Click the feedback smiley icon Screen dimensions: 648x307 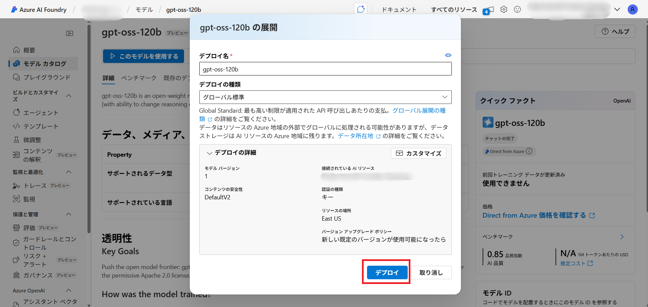517,9
